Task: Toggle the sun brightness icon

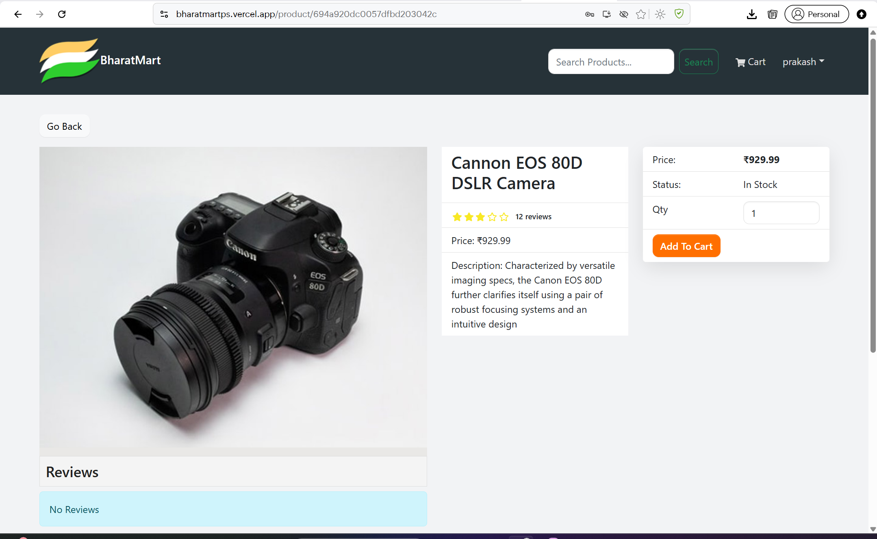Action: [x=660, y=14]
